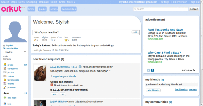This screenshot has width=203, height=106.
Task: Click edit next to profile in sidebar
Action: click(25, 65)
